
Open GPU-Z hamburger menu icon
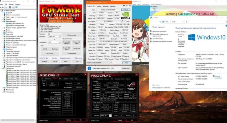pos(130,6)
